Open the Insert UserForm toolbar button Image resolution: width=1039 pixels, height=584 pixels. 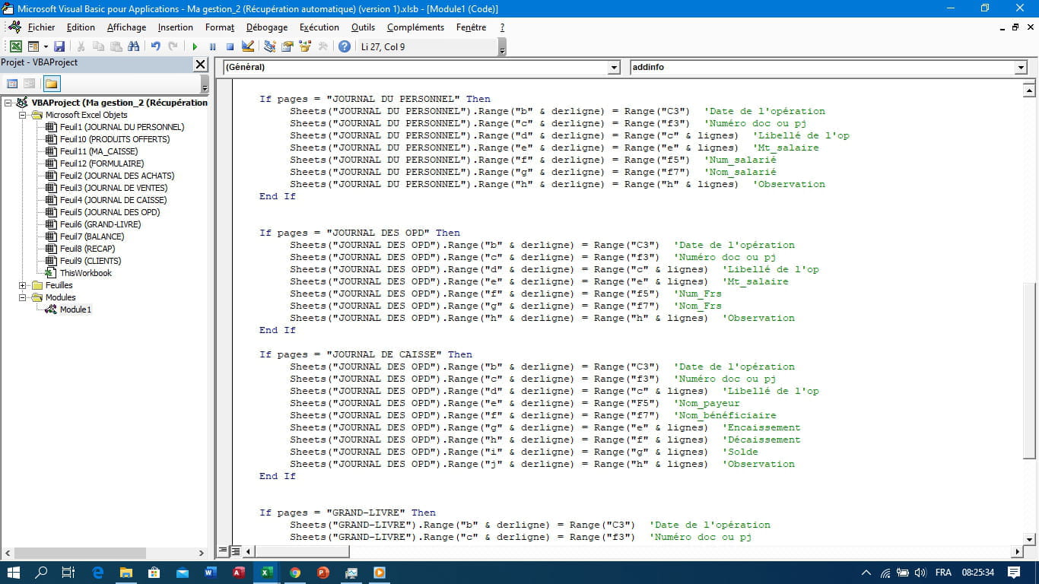pyautogui.click(x=33, y=46)
